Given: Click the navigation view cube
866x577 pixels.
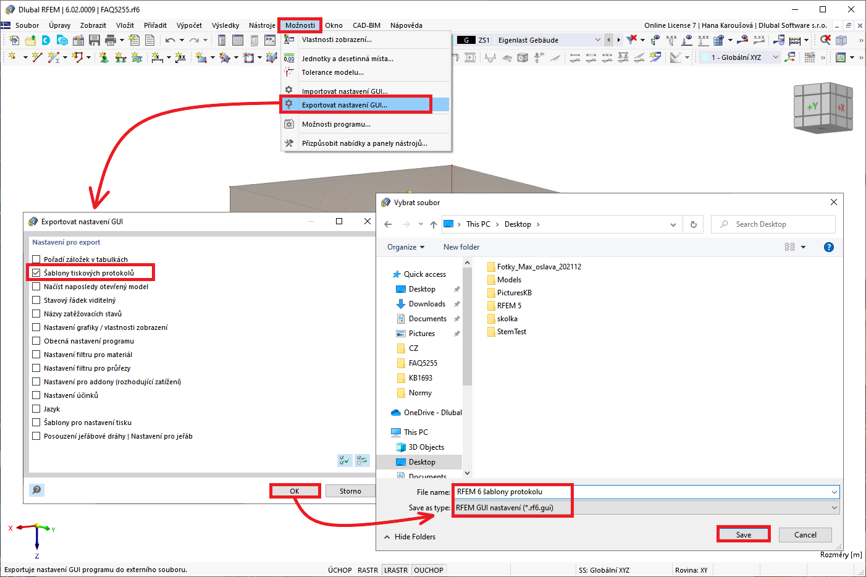Looking at the screenshot, I should 823,108.
